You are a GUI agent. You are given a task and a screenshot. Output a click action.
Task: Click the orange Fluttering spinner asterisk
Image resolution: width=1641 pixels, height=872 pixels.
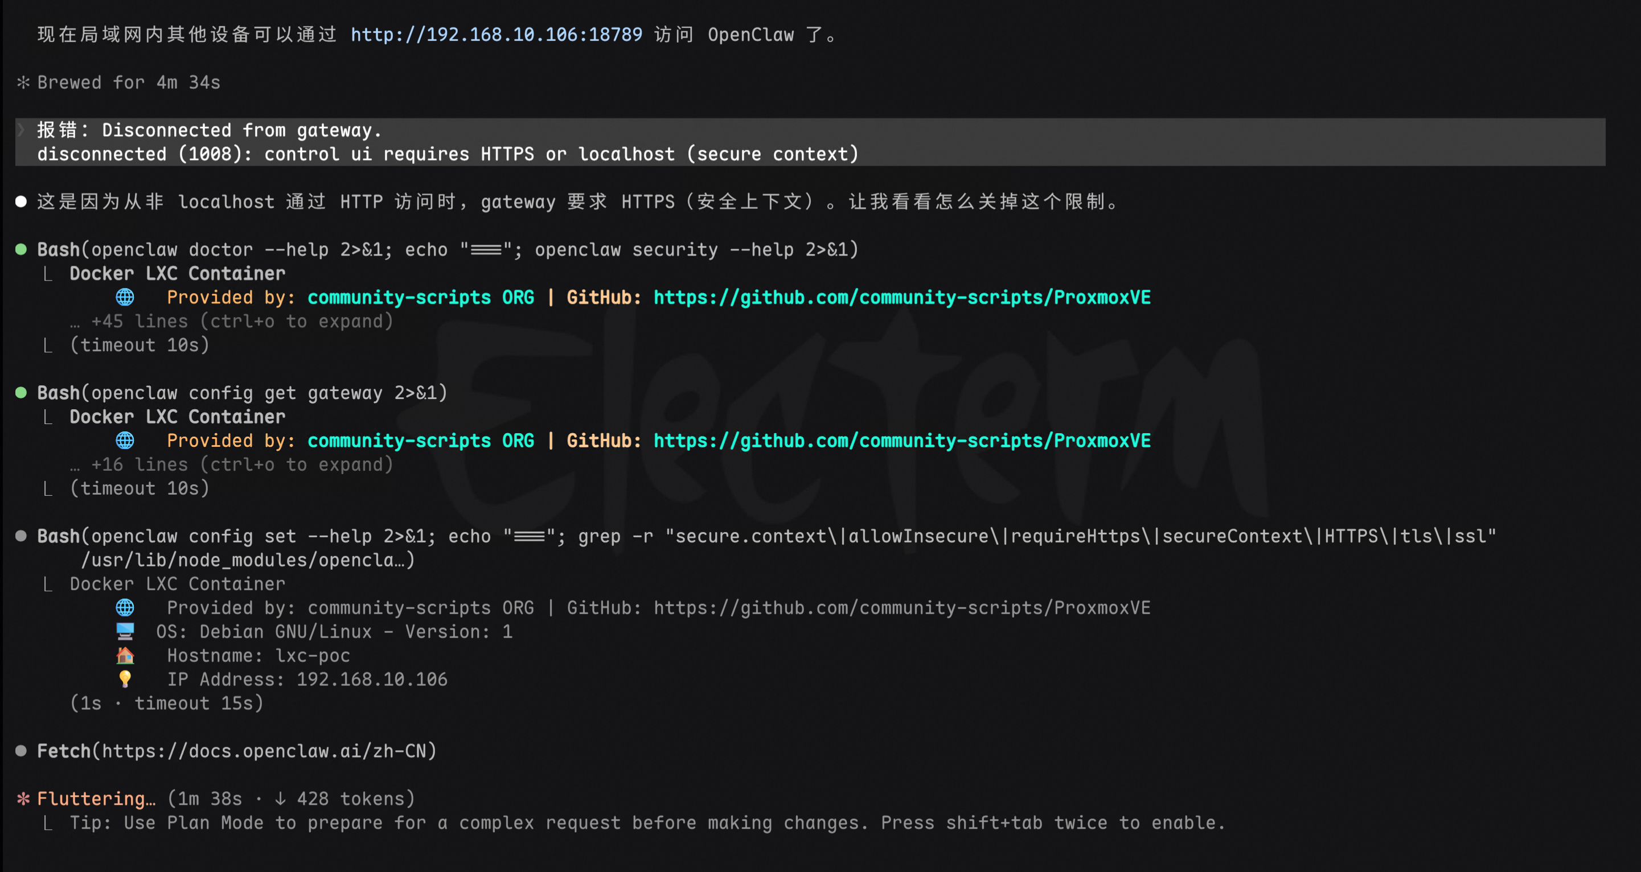(23, 798)
